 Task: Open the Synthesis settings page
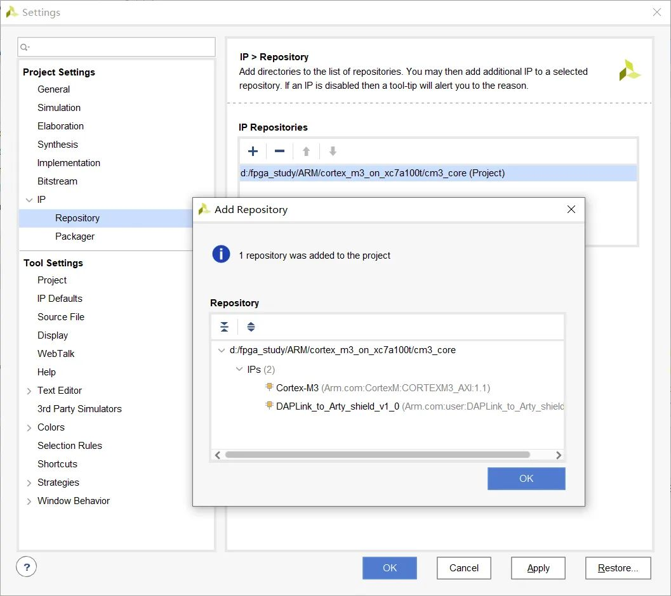point(57,145)
